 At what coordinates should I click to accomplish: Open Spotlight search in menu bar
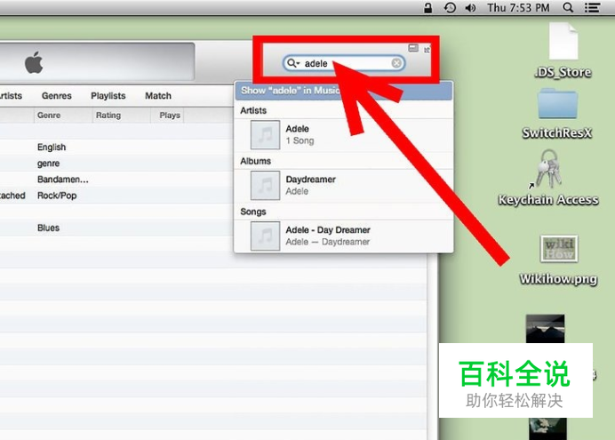568,7
